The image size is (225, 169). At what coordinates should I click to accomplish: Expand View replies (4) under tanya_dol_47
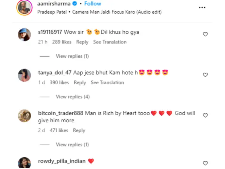tap(73, 97)
